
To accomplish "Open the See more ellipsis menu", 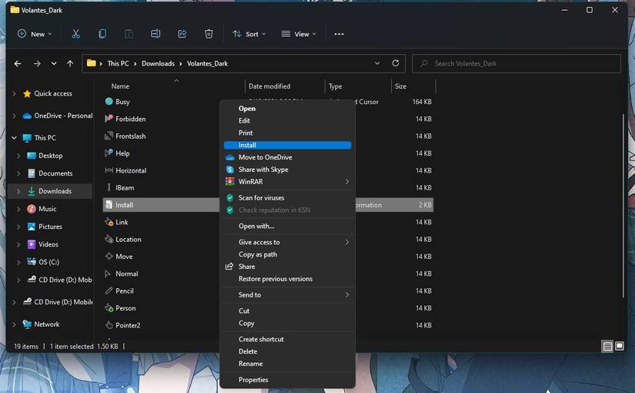I will coord(339,34).
